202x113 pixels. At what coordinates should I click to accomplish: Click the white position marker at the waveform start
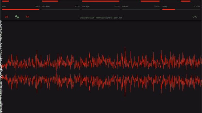1,67
